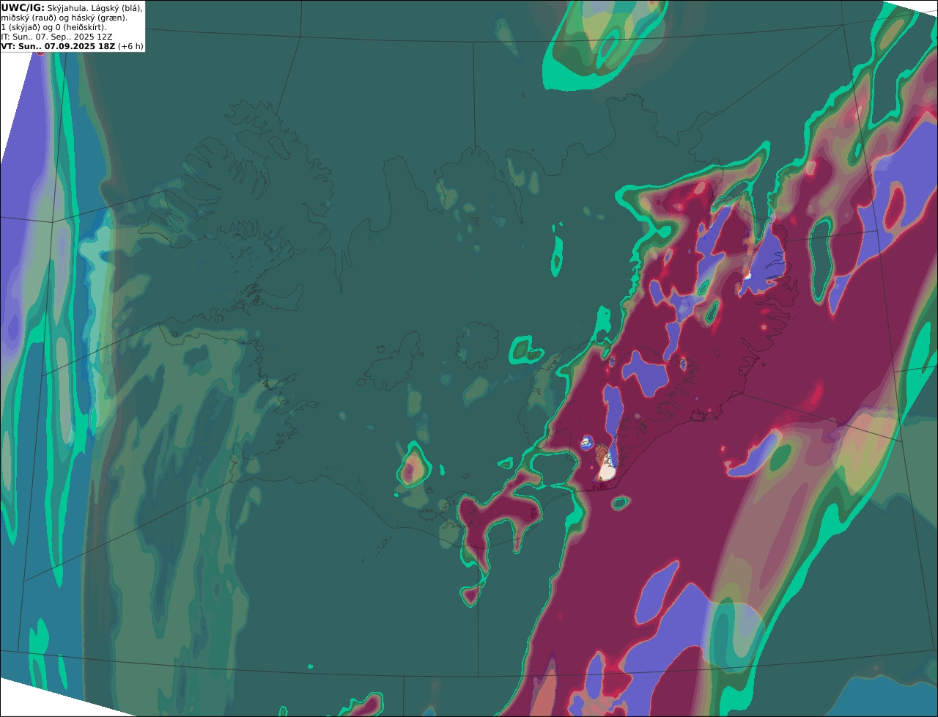
Task: Select the "IT: Sun.. 07. Sep.. 2025 12Z" line
Action: click(x=57, y=37)
